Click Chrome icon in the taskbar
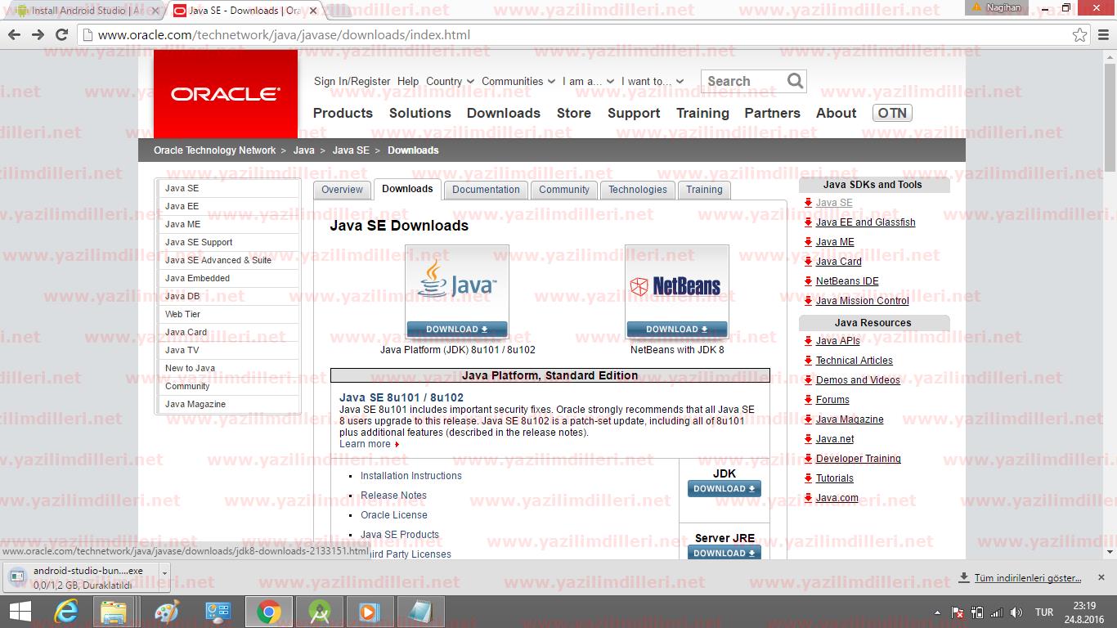1117x628 pixels. [268, 612]
